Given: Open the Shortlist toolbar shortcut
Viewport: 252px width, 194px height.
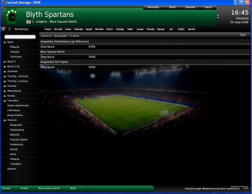Looking at the screenshot, I should (99, 29).
